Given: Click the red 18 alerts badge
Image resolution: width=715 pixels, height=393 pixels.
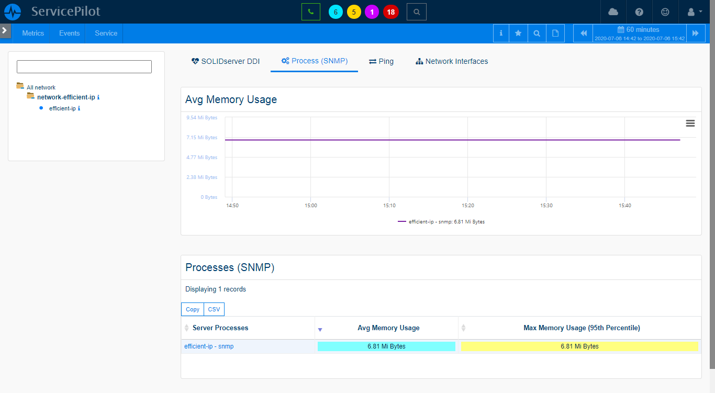Looking at the screenshot, I should coord(390,12).
